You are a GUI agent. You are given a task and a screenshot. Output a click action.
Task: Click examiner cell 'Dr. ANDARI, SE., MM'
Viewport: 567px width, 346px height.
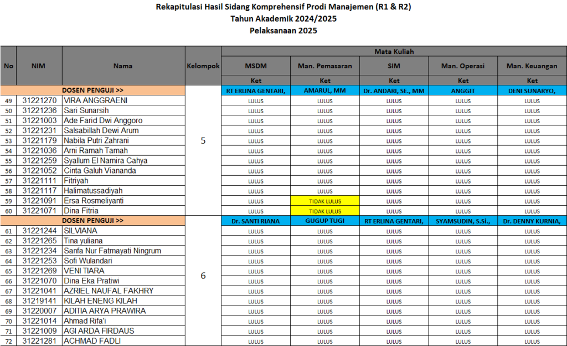pos(394,90)
